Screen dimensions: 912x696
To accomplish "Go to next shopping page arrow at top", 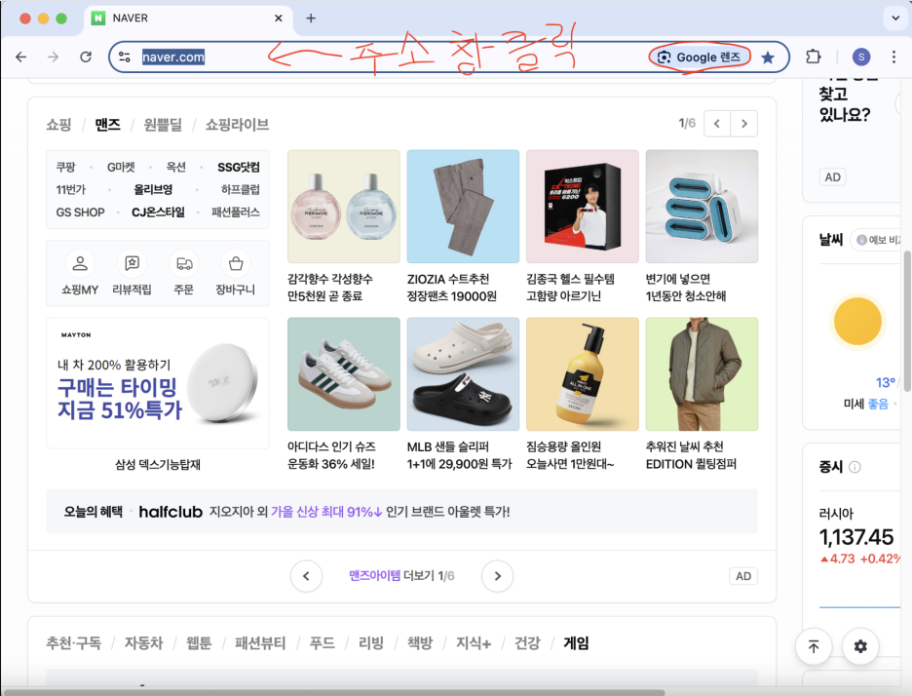I will [743, 124].
